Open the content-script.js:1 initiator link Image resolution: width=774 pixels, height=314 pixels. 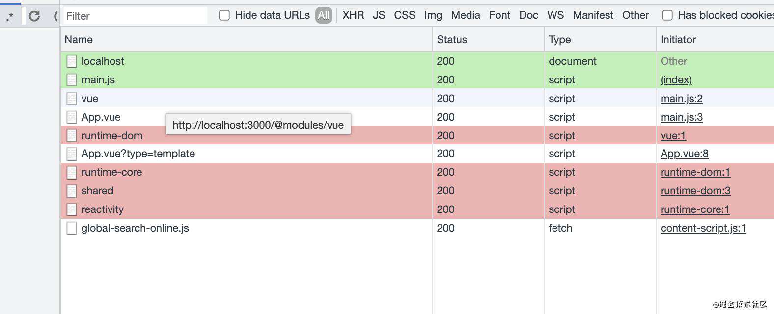click(703, 228)
